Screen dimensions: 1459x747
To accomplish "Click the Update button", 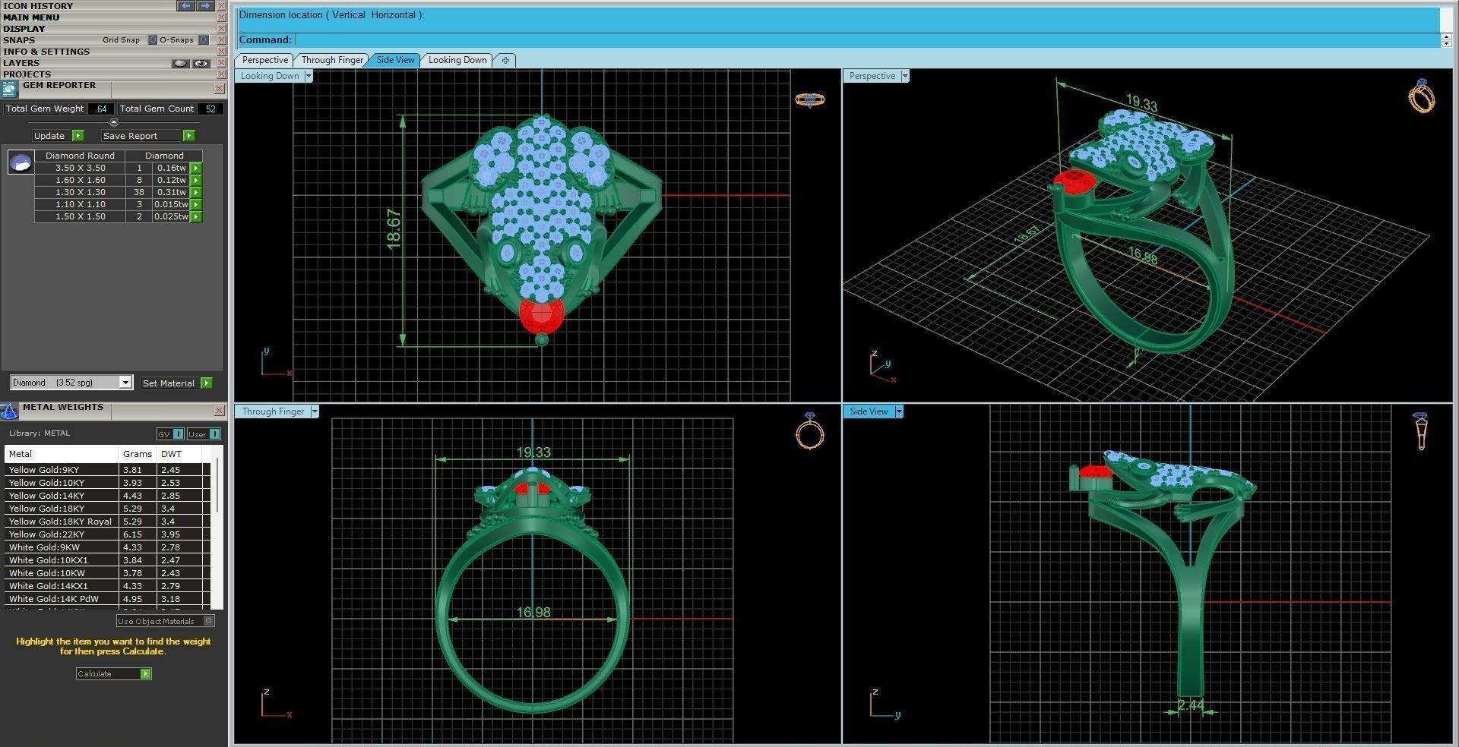I will 49,136.
